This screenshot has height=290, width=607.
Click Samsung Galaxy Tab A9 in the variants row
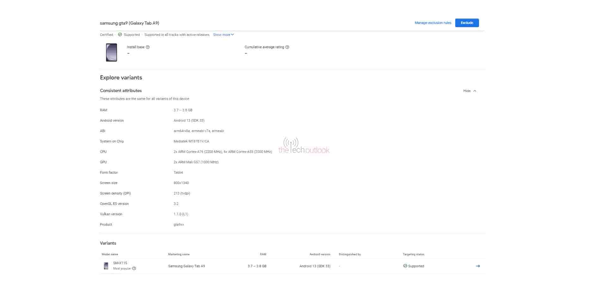tap(187, 266)
